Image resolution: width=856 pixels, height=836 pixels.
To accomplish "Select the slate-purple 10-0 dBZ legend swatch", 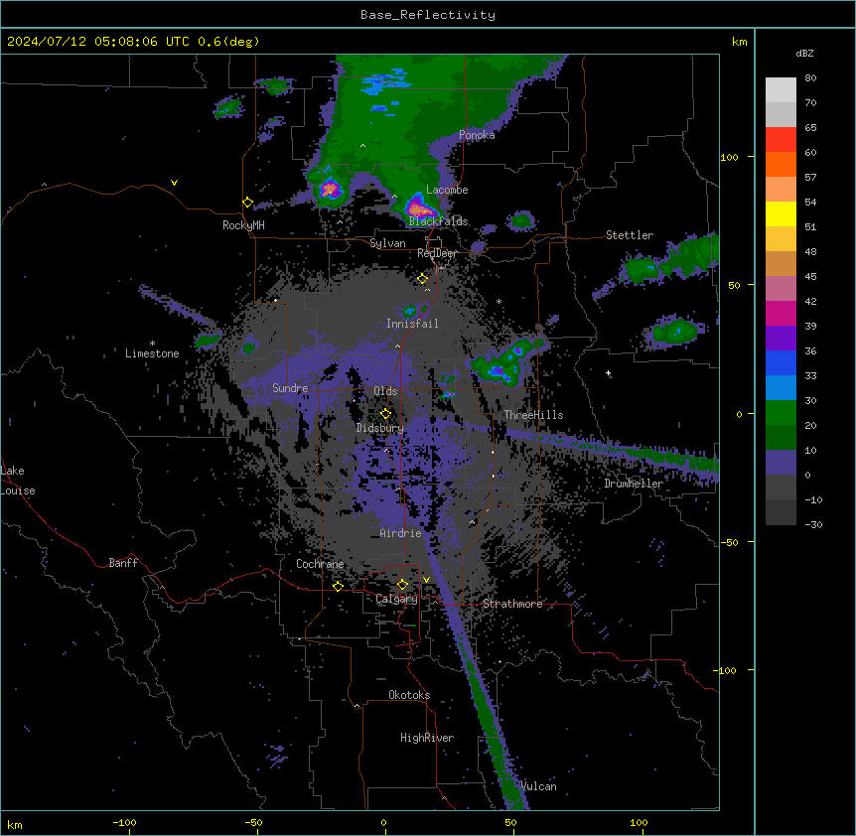I will tap(781, 463).
